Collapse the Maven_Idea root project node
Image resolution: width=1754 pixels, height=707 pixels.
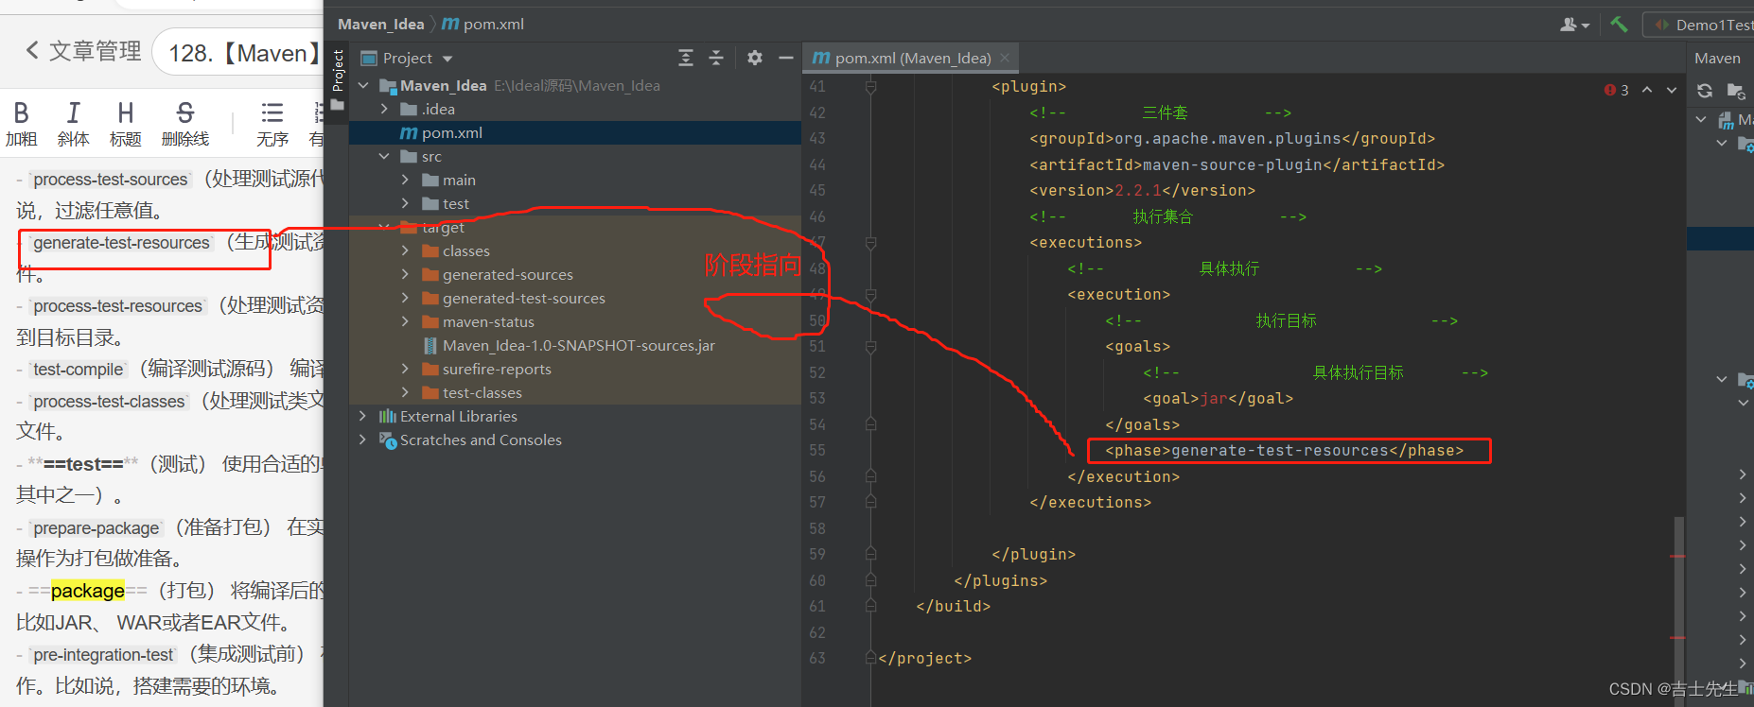click(363, 86)
